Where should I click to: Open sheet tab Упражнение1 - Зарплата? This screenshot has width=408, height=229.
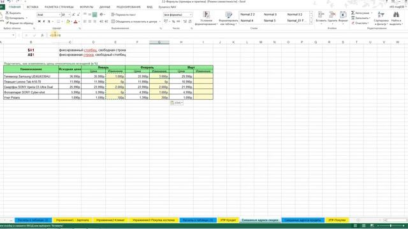72,220
